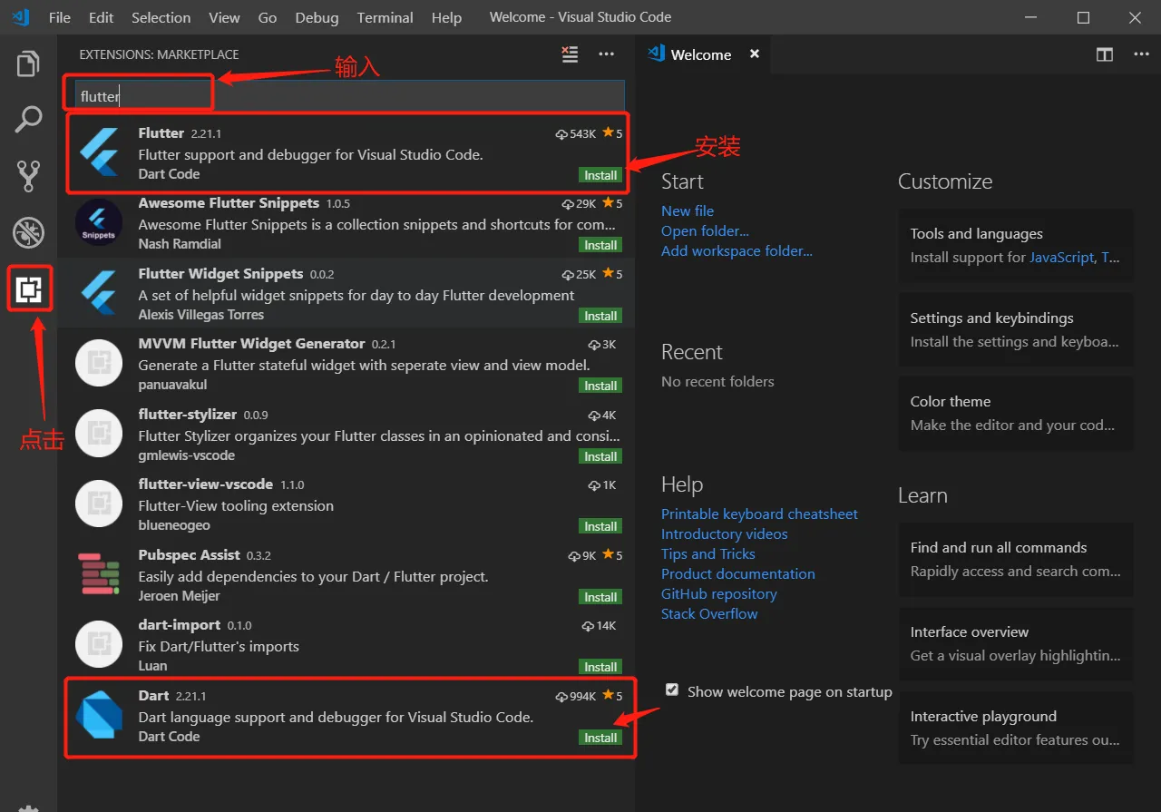Image resolution: width=1161 pixels, height=812 pixels.
Task: Close the Welcome tab
Action: coord(754,54)
